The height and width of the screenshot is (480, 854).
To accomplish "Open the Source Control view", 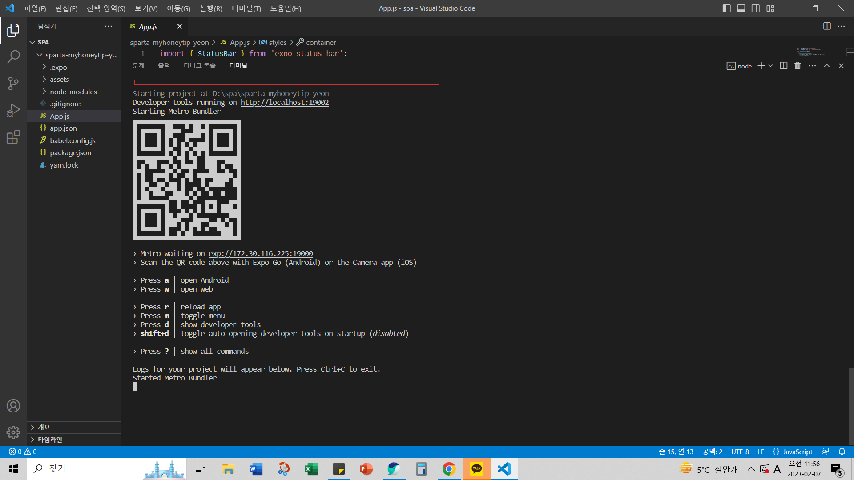I will 13,83.
